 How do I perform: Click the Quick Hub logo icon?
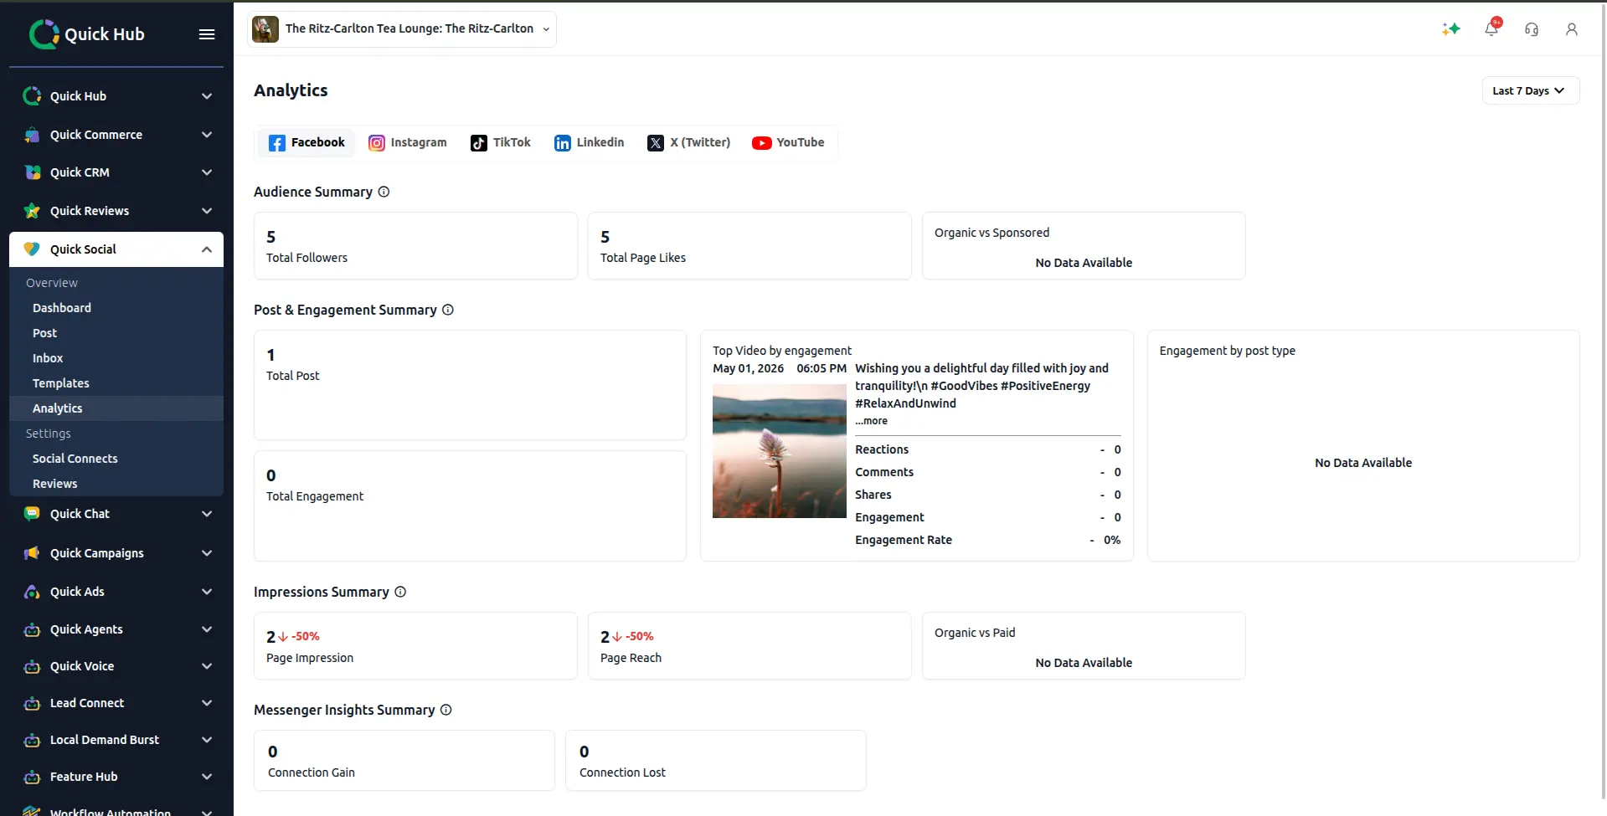(44, 34)
